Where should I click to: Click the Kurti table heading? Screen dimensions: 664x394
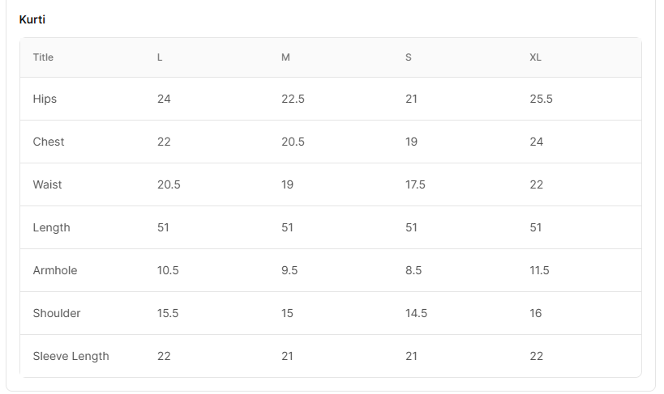pos(32,19)
